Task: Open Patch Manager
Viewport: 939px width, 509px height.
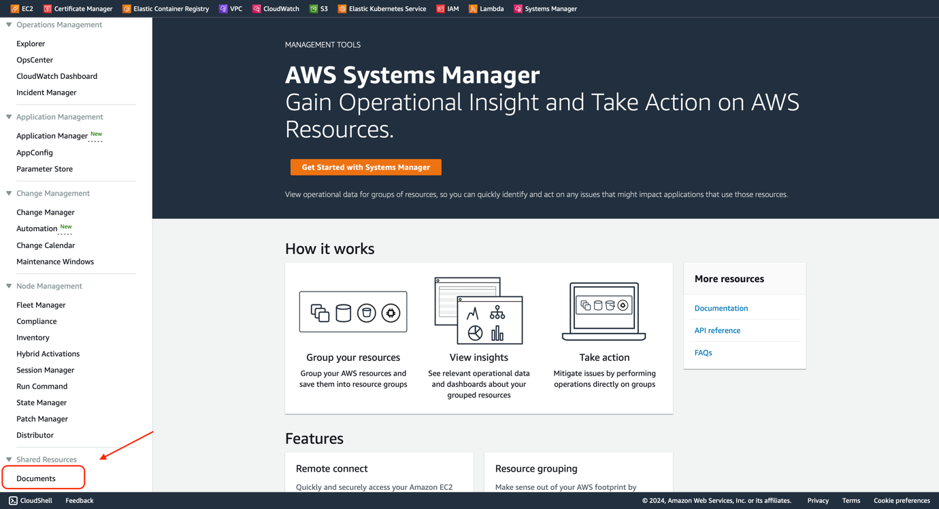Action: point(42,419)
